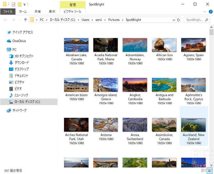Viewport: 214px width, 174px height.
Task: Refresh the folder view
Action: point(178,20)
